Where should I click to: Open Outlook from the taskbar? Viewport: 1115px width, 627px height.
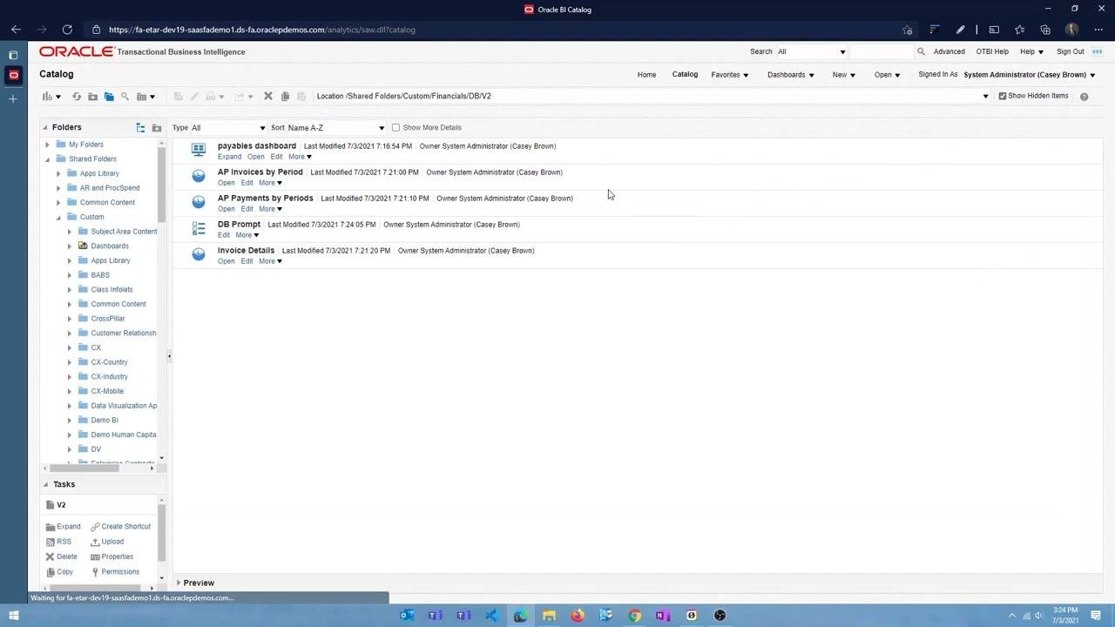point(406,616)
